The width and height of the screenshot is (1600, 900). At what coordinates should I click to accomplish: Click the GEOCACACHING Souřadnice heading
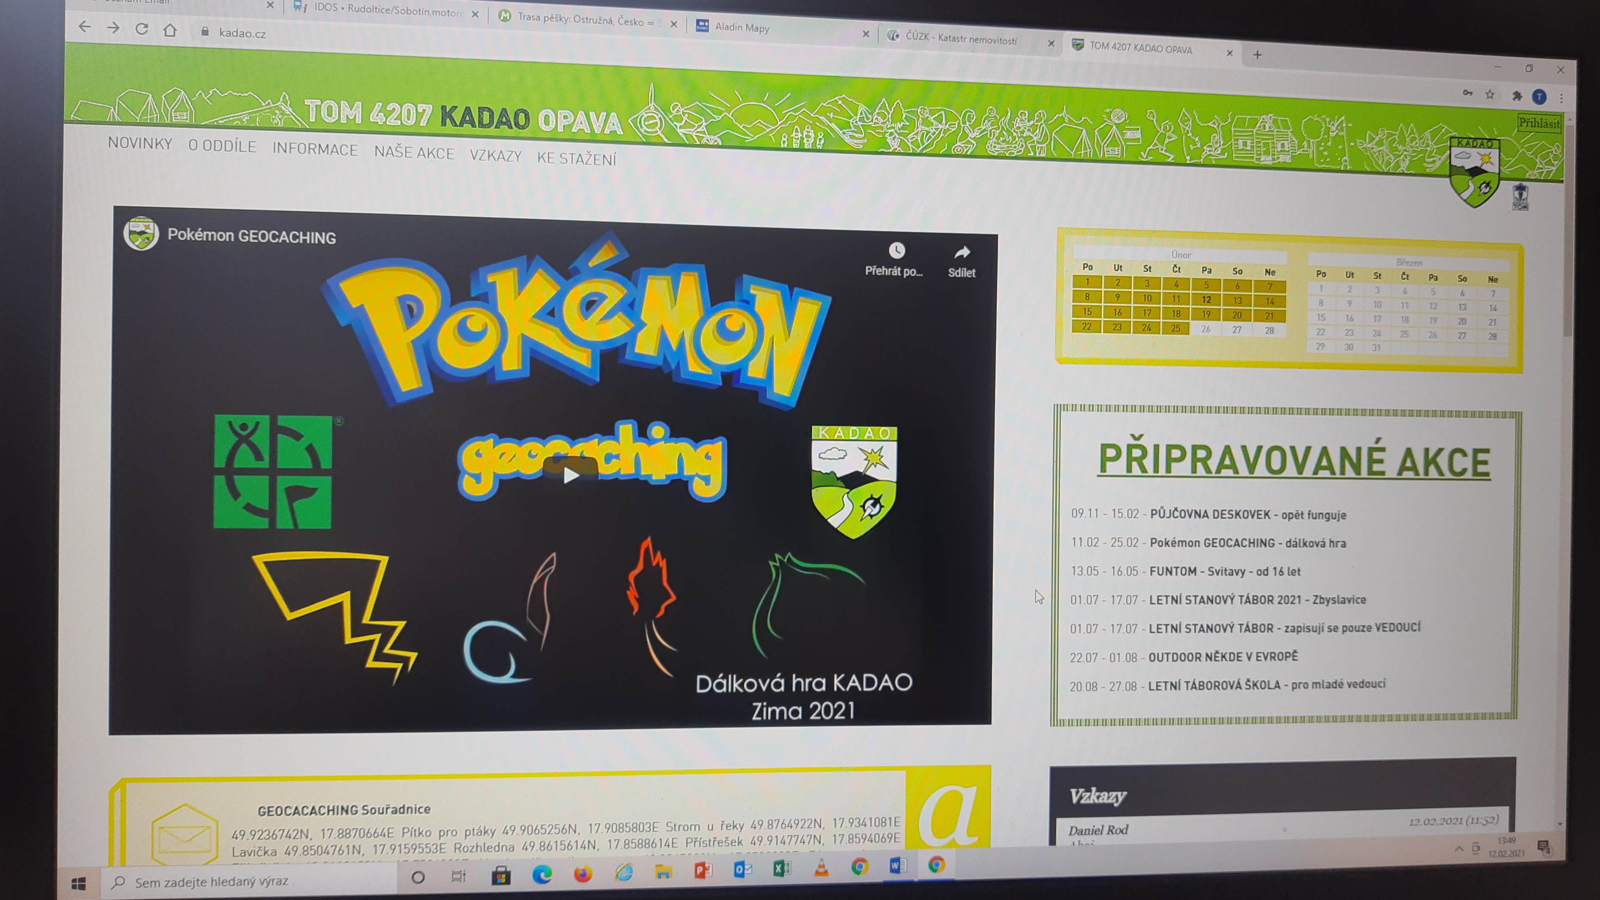(344, 810)
